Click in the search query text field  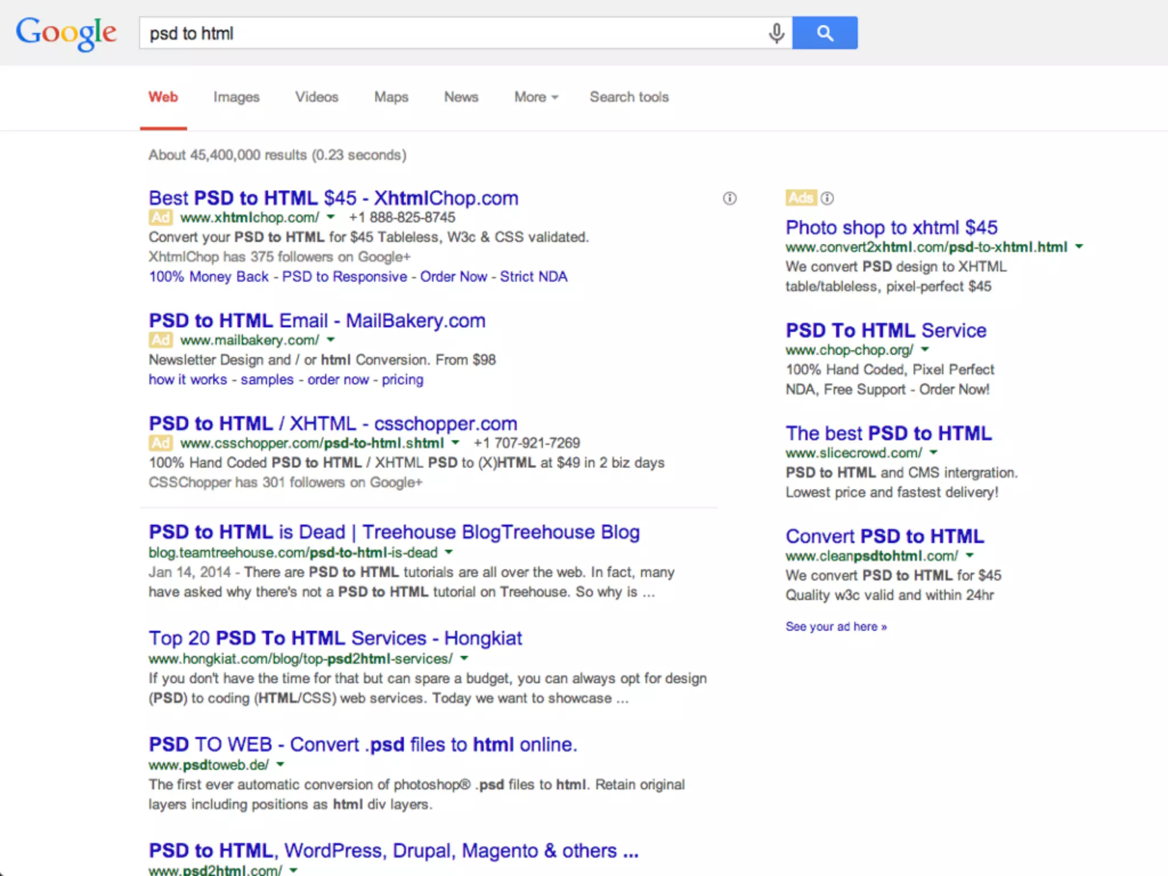[x=451, y=33]
